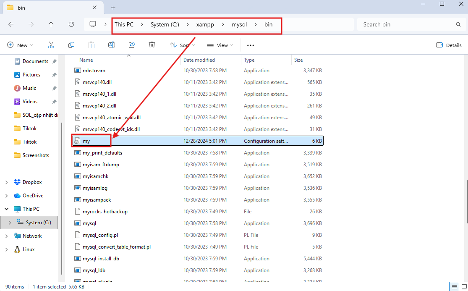This screenshot has width=468, height=291.
Task: Go forward with the right arrow
Action: pos(31,24)
